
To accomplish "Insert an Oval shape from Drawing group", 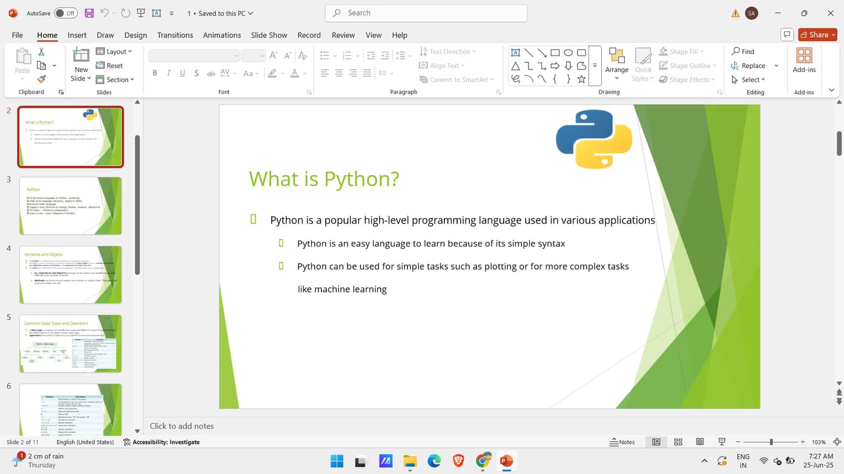I will [568, 52].
